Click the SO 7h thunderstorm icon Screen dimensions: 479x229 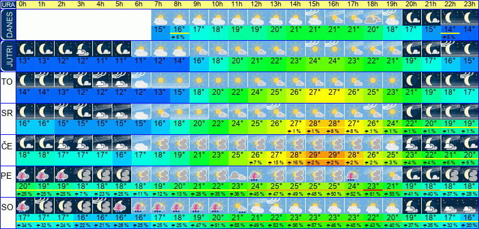[161, 206]
